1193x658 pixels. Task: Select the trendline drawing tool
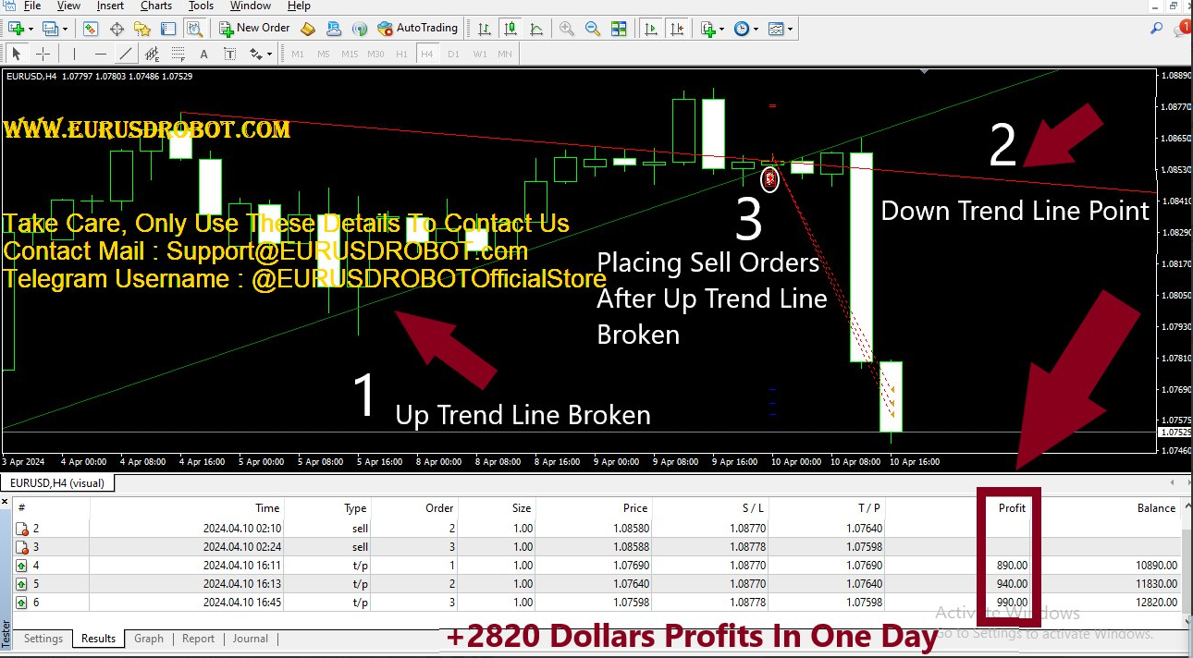point(127,54)
